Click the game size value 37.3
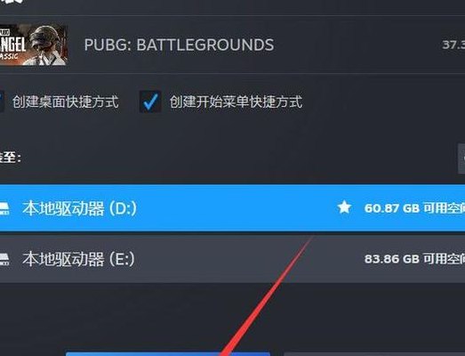 pos(453,45)
